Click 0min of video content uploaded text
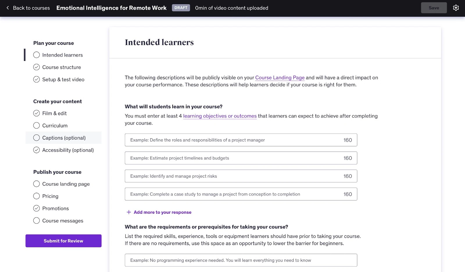This screenshot has height=272, width=465. 232,8
